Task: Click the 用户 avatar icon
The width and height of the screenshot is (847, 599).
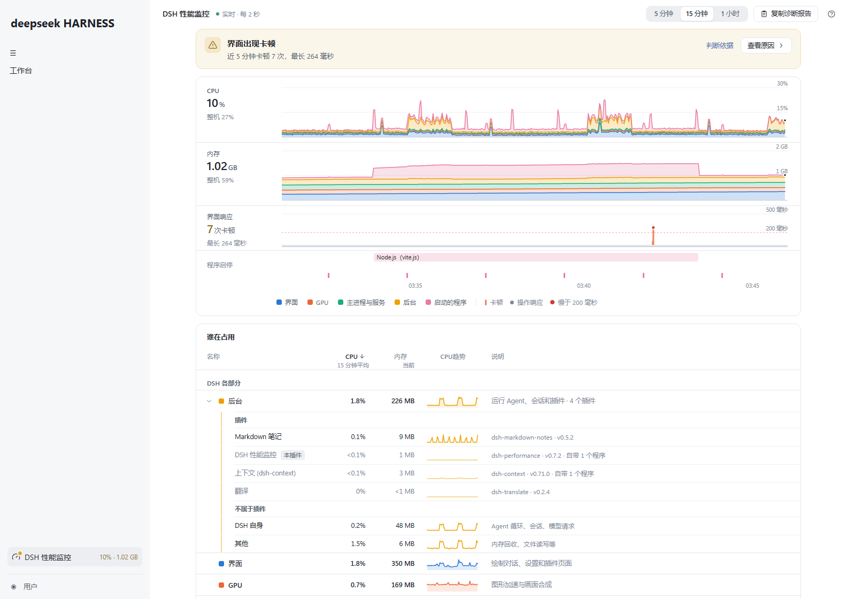Action: (14, 587)
